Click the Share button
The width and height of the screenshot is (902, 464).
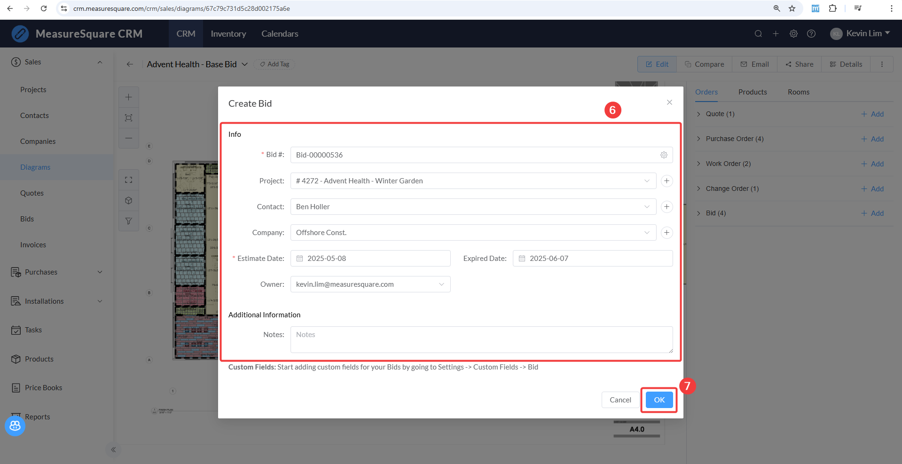coord(799,64)
